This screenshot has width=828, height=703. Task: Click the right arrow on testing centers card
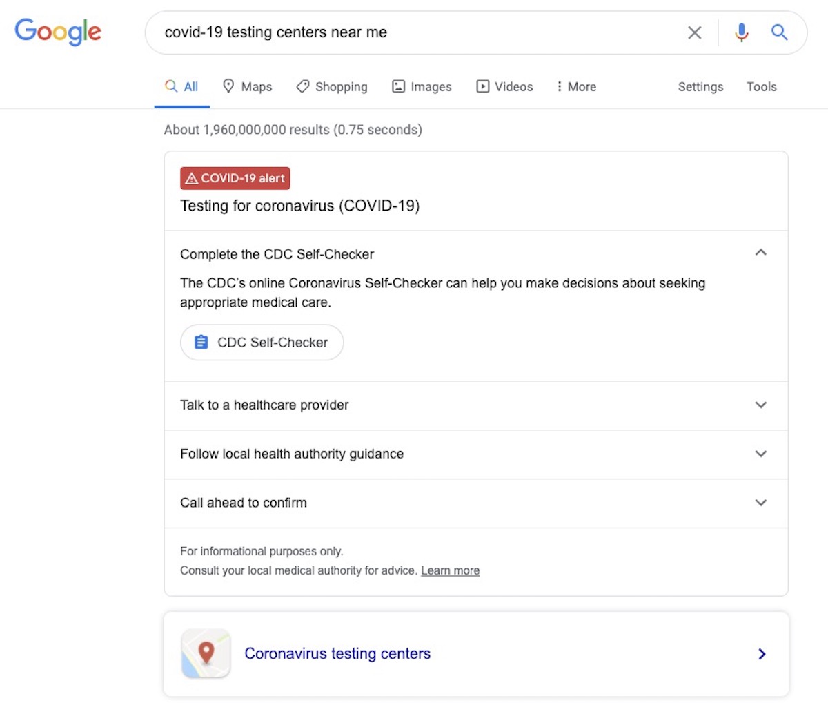(x=762, y=654)
